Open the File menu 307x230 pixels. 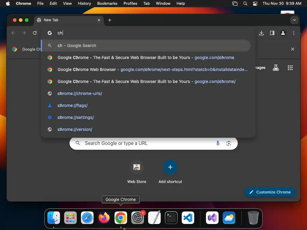pyautogui.click(x=40, y=3)
